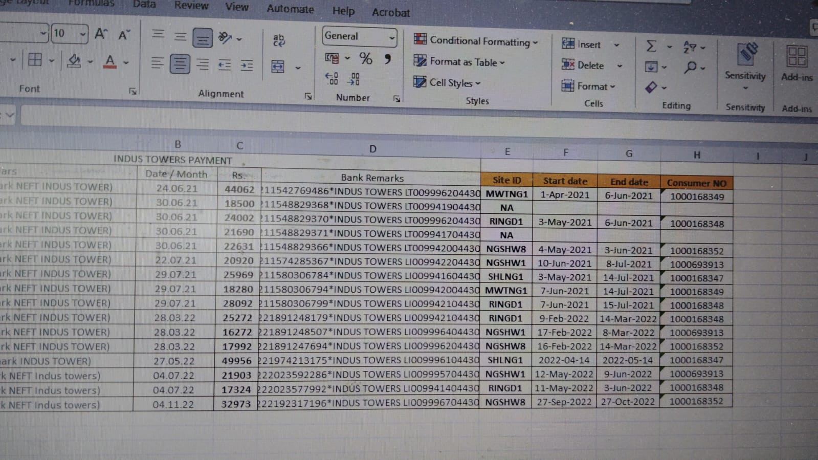Select End date cell 27-Oct-2022
The width and height of the screenshot is (818, 460).
[628, 402]
